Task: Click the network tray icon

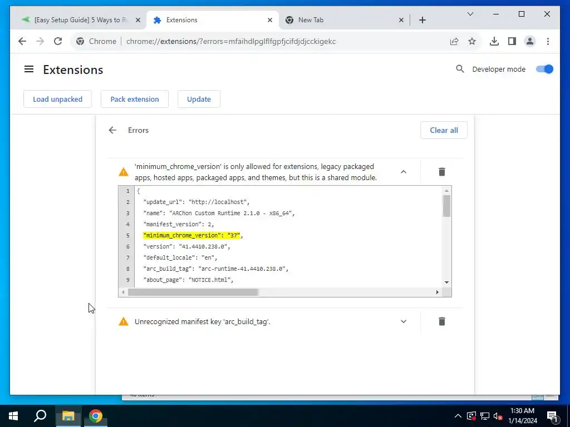Action: click(485, 416)
